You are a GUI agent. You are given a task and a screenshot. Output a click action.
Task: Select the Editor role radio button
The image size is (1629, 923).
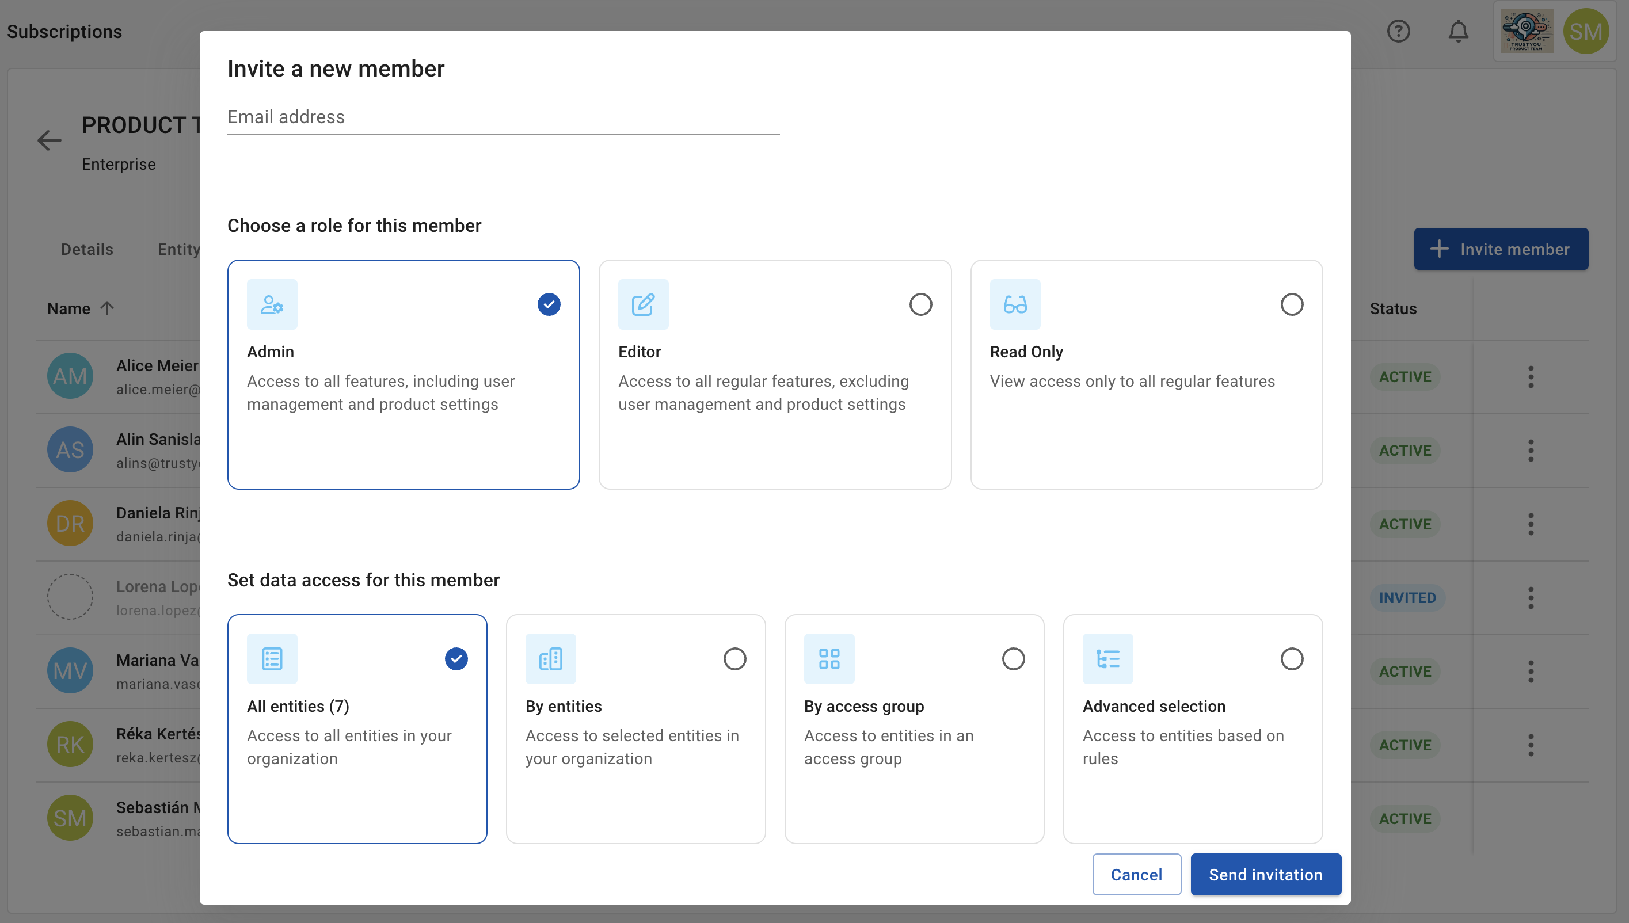point(920,304)
